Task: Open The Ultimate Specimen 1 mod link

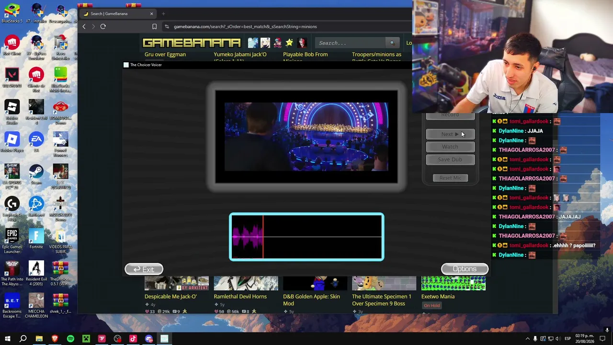Action: tap(382, 299)
